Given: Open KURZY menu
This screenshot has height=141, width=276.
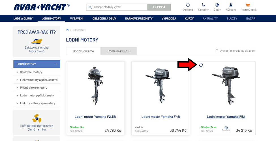Looking at the screenshot, I should point(189,18).
